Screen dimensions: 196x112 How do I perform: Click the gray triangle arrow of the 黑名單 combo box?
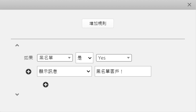pyautogui.click(x=69, y=58)
